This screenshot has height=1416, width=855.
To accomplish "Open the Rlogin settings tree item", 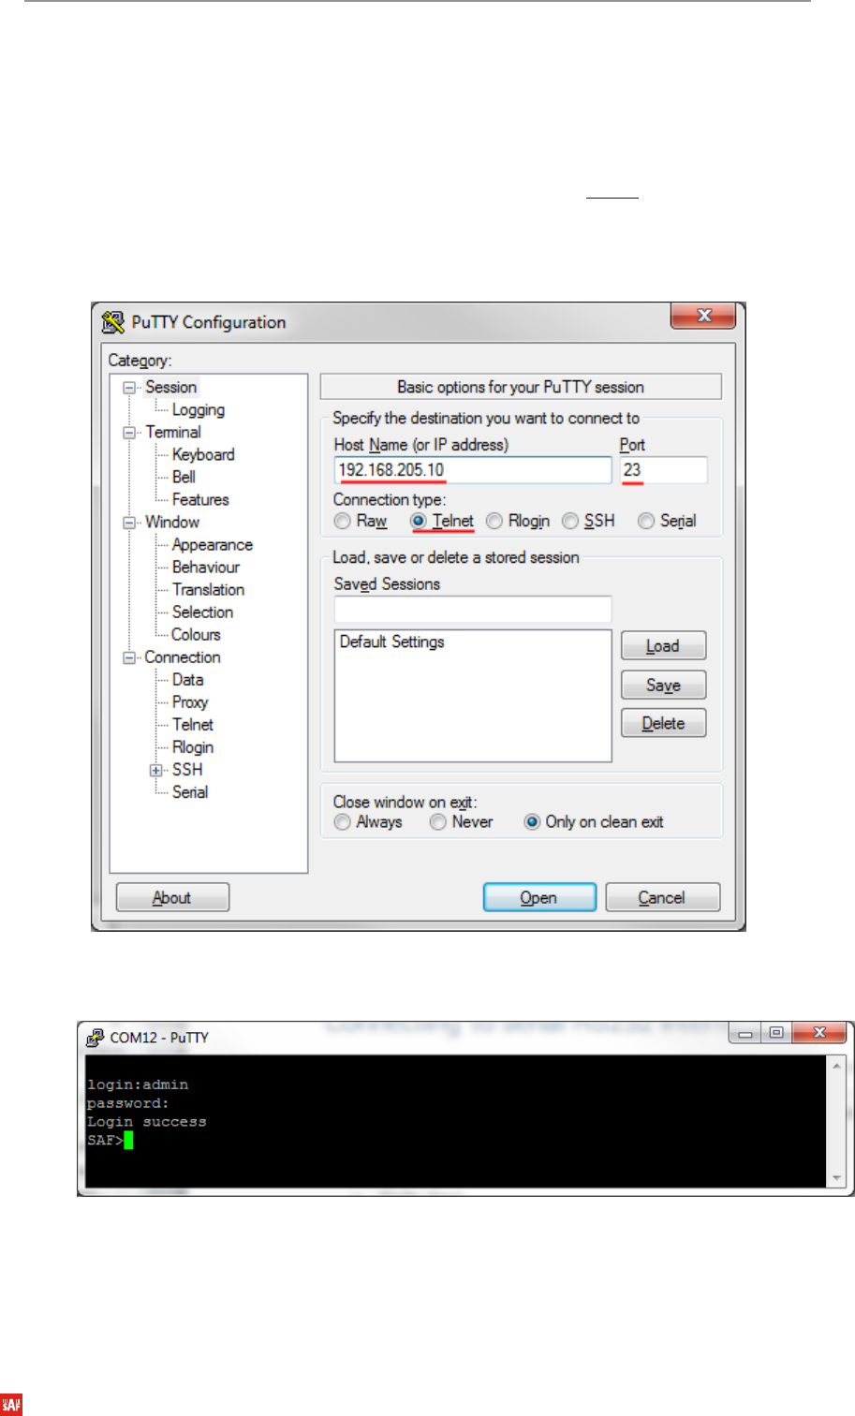I will point(193,747).
